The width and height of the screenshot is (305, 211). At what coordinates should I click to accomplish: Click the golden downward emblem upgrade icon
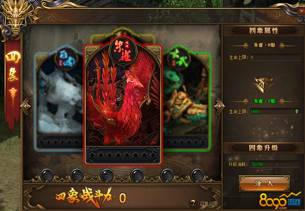pyautogui.click(x=263, y=85)
